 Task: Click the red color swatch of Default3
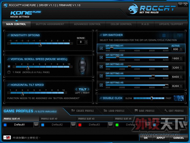[x=80, y=125]
